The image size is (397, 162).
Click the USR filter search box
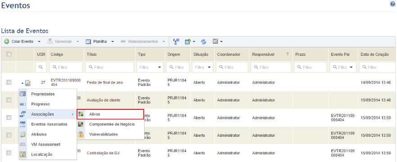tap(41, 67)
